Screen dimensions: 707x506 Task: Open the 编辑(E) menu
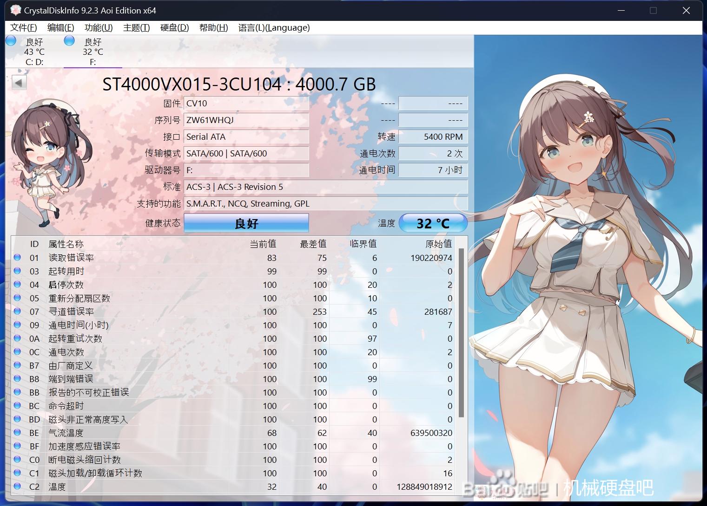click(x=60, y=27)
